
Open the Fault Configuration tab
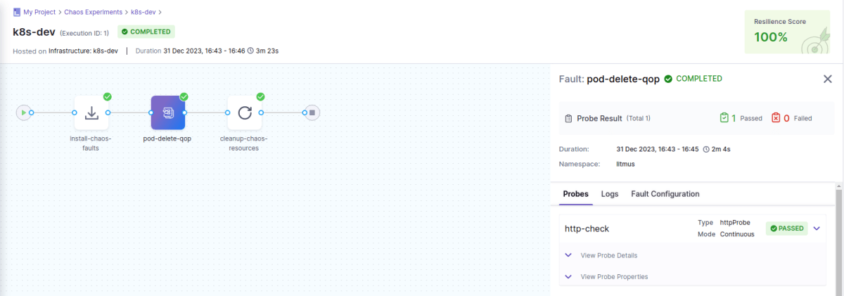click(x=665, y=194)
